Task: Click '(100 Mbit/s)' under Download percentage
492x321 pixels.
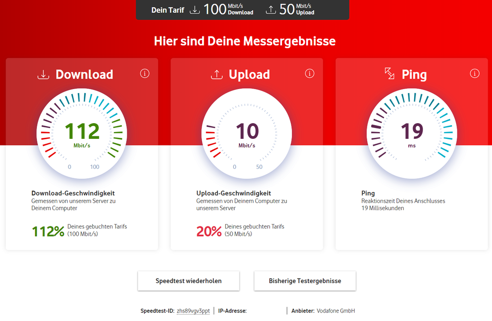Action: point(82,234)
